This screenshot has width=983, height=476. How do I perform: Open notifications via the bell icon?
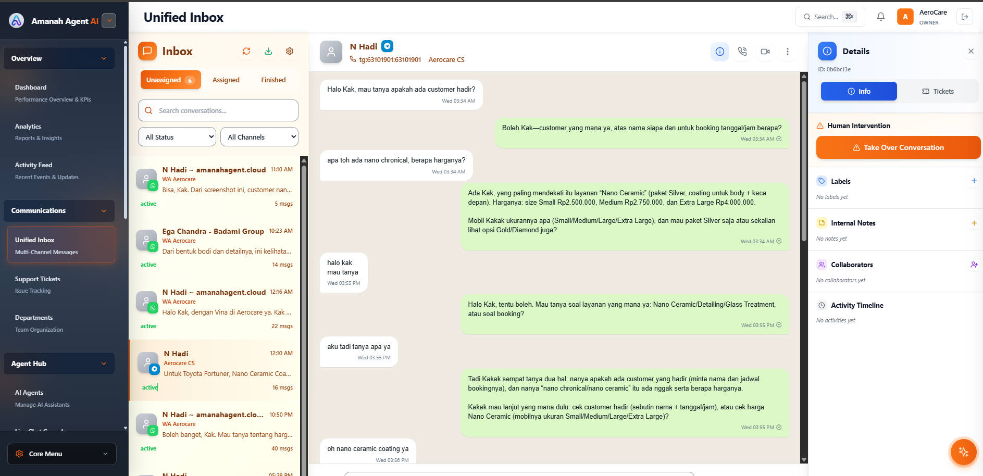880,16
